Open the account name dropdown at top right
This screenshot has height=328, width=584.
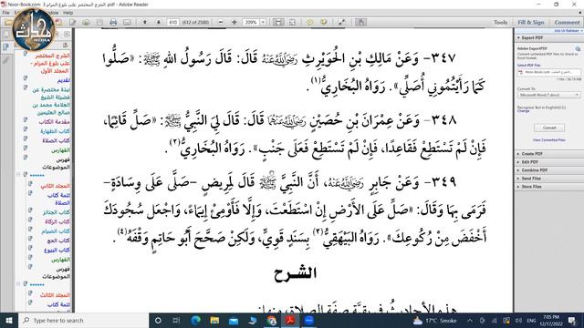pyautogui.click(x=568, y=31)
